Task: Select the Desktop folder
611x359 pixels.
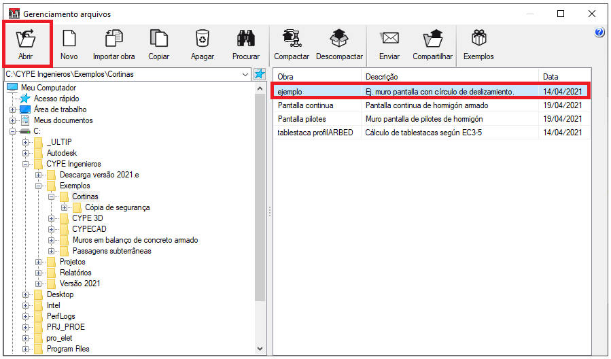Action: (60, 294)
